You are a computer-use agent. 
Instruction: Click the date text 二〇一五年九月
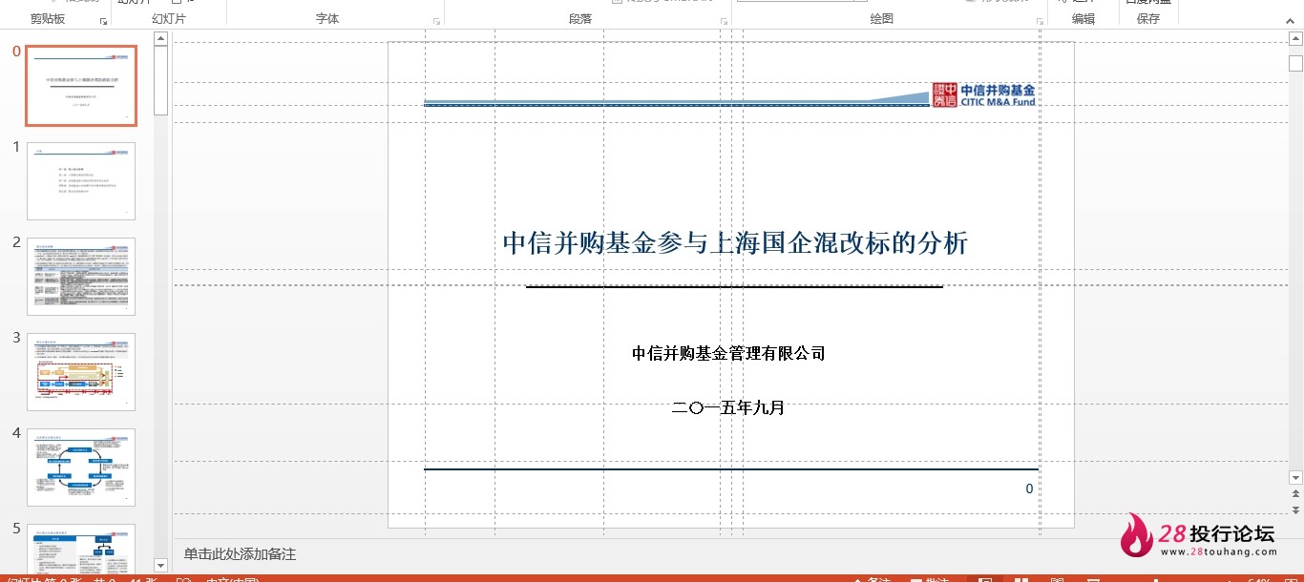pos(728,407)
